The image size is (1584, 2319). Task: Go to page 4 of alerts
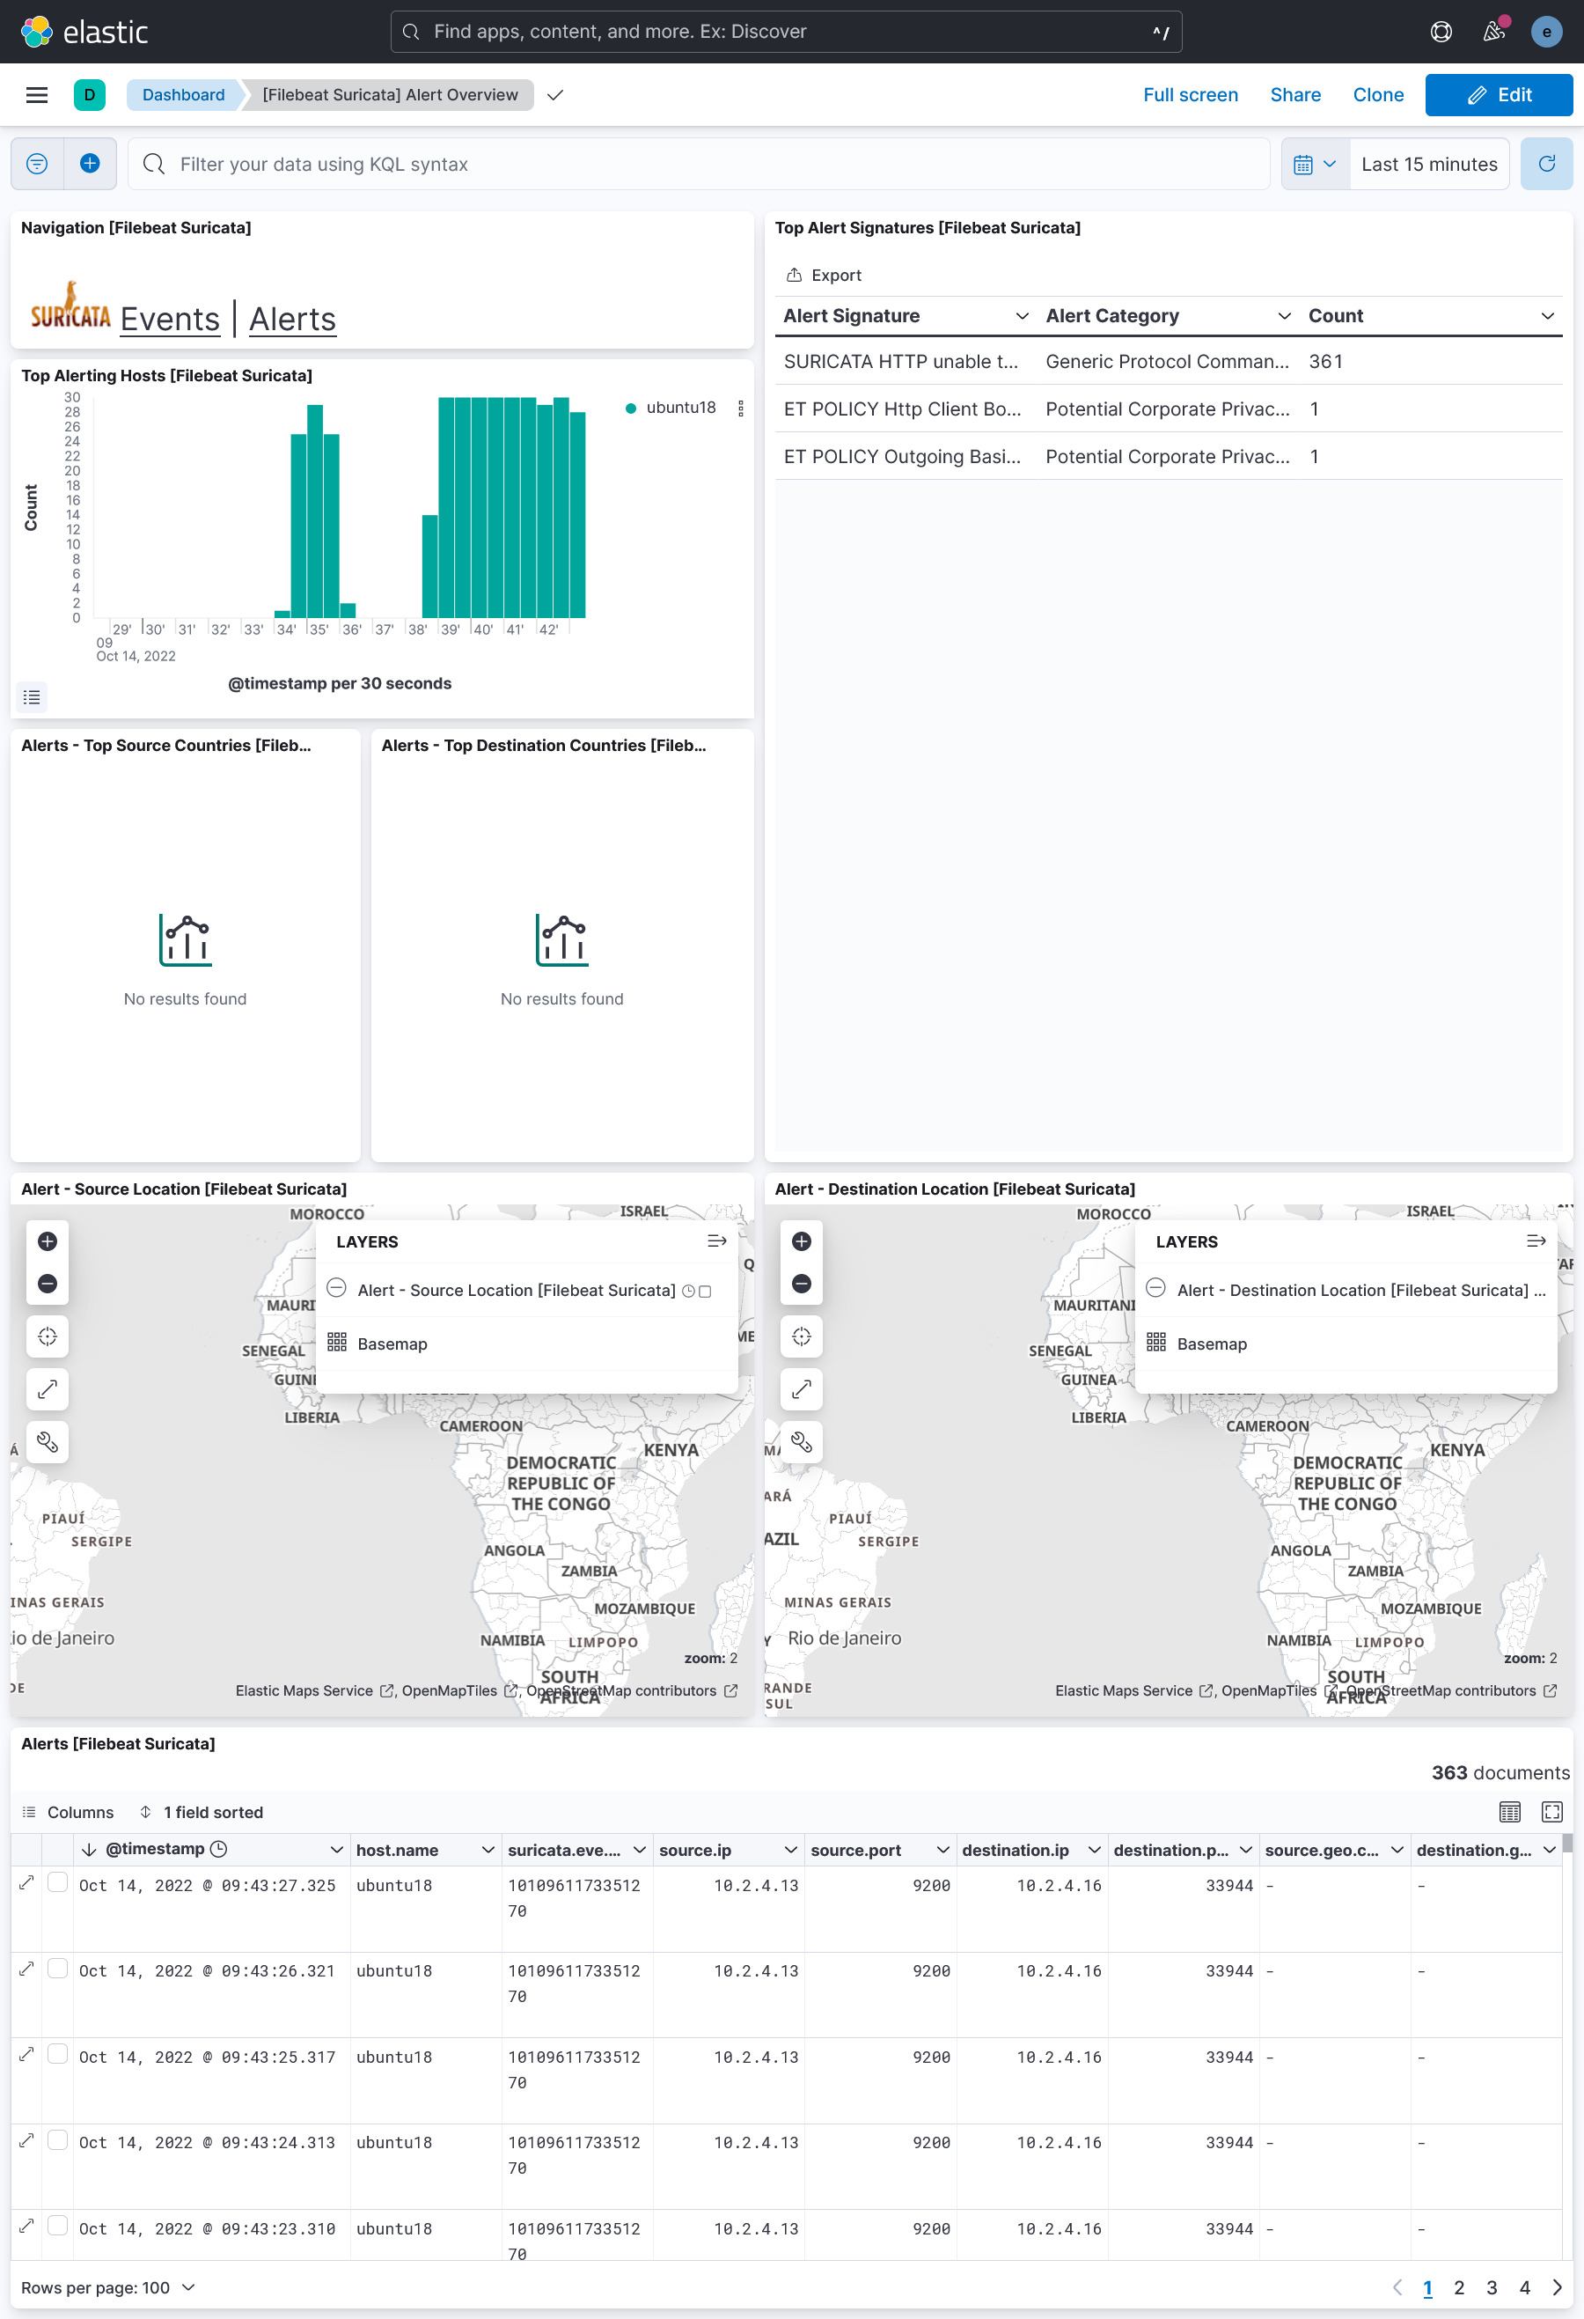click(x=1524, y=2287)
